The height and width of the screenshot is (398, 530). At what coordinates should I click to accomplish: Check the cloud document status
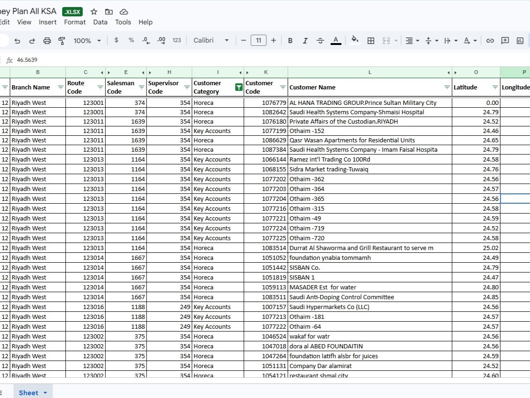(123, 12)
